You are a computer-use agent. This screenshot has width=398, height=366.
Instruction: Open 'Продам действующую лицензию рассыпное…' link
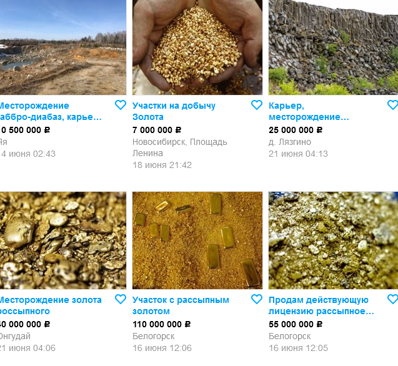coord(321,305)
